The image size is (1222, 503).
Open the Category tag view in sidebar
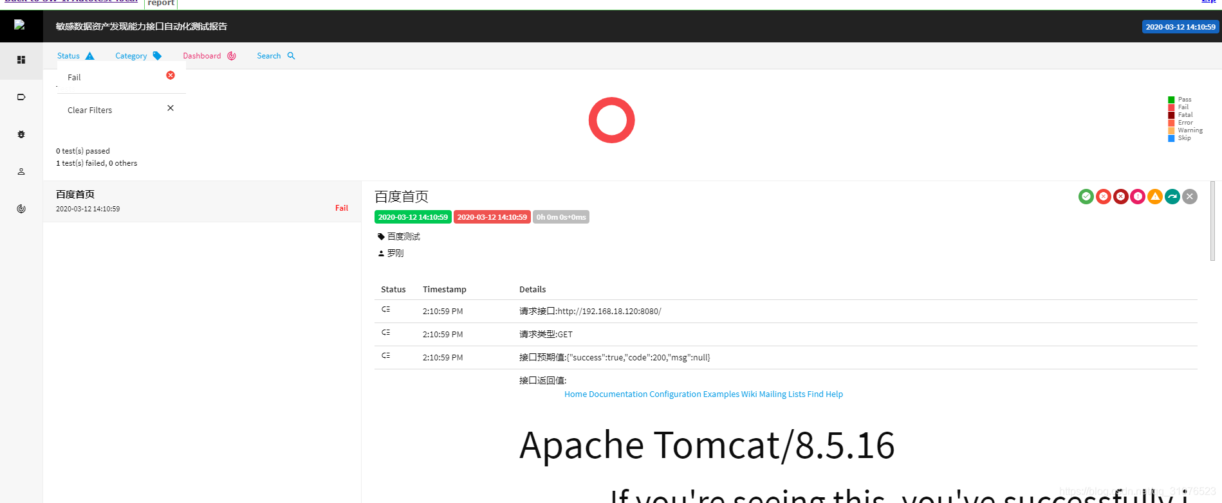pos(21,97)
